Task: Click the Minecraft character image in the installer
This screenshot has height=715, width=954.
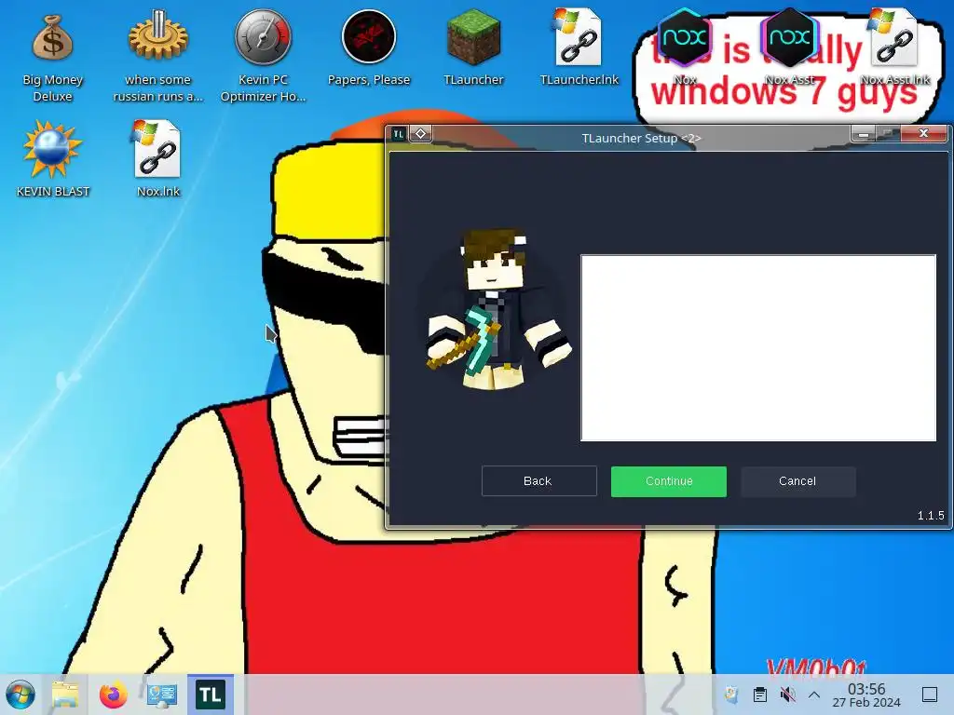Action: point(497,310)
